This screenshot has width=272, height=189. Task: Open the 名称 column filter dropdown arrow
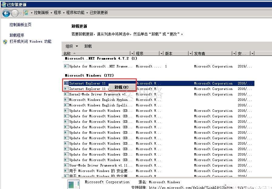(132, 53)
